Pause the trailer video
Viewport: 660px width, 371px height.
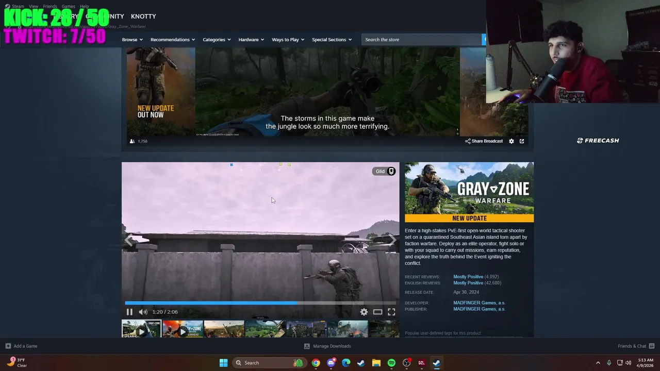[x=129, y=312]
